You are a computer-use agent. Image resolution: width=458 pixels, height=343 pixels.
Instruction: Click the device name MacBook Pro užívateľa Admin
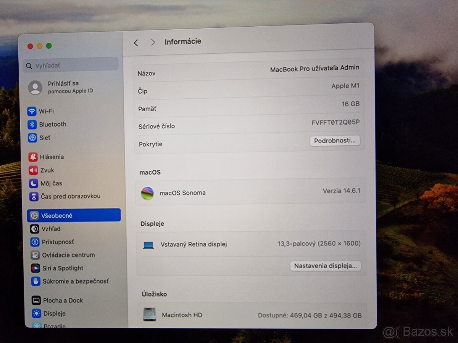(315, 69)
